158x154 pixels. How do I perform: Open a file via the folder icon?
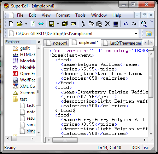[20, 24]
